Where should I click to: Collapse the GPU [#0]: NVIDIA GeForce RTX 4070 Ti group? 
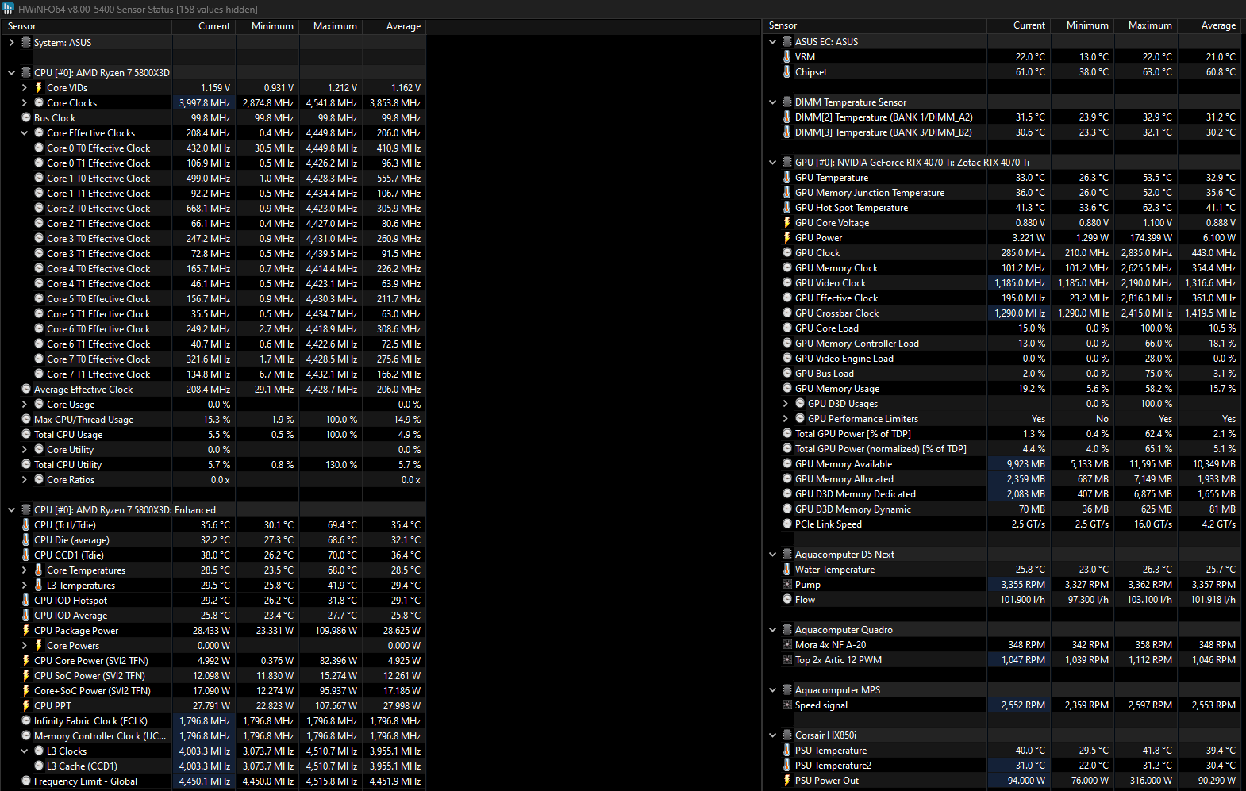772,162
